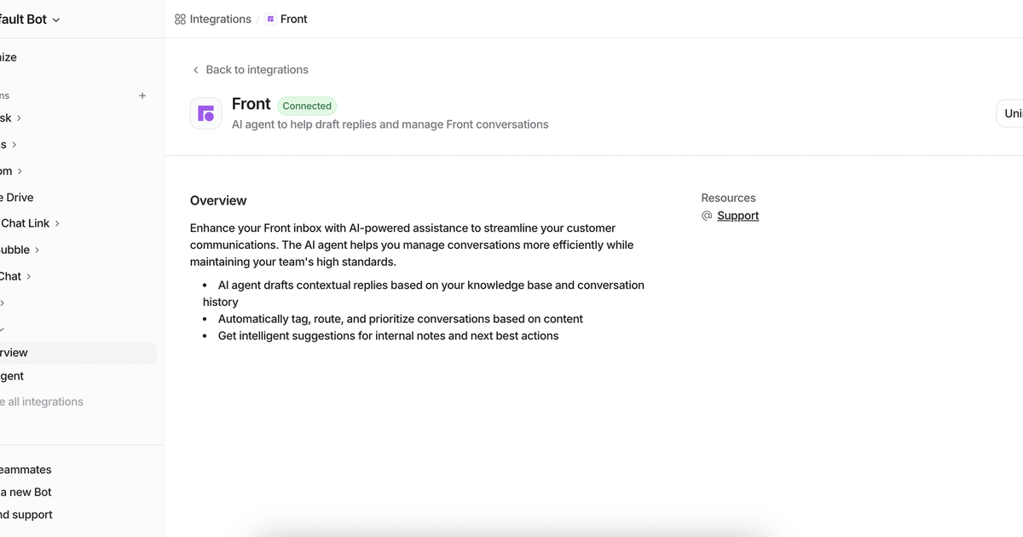Open the Integrations breadcrumb icon
Screen dimensions: 1023x537
coord(179,18)
